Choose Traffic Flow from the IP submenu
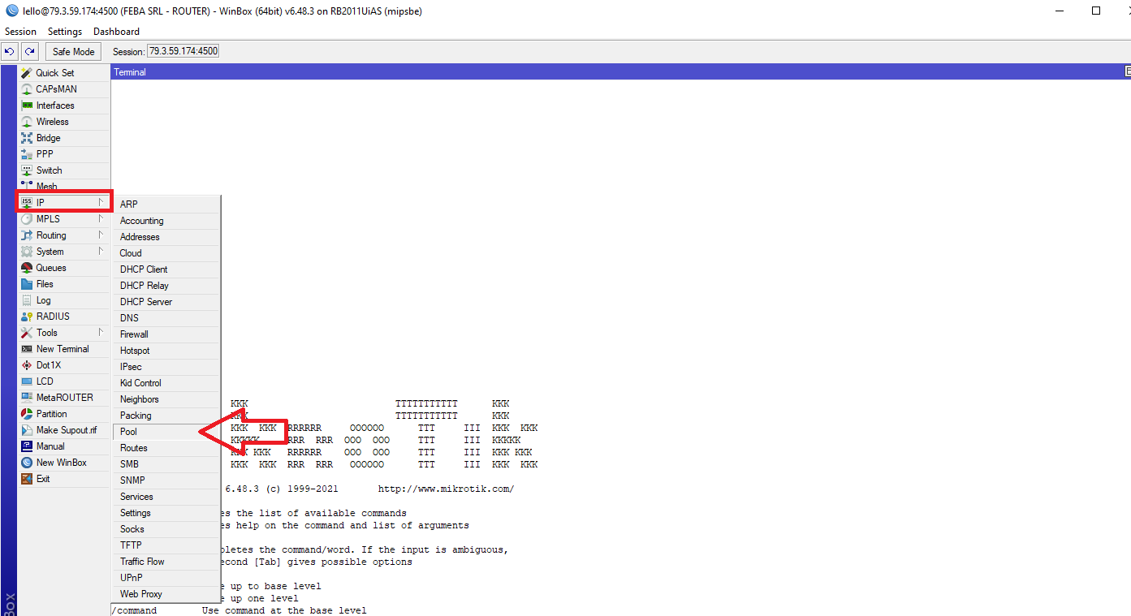 166,562
